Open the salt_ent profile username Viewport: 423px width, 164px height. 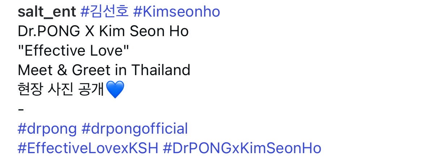tap(47, 12)
